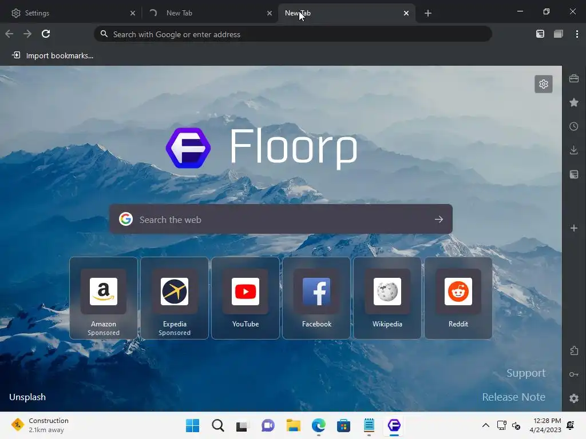This screenshot has height=439, width=586.
Task: Open the Facebook shortcut tile
Action: 316,298
